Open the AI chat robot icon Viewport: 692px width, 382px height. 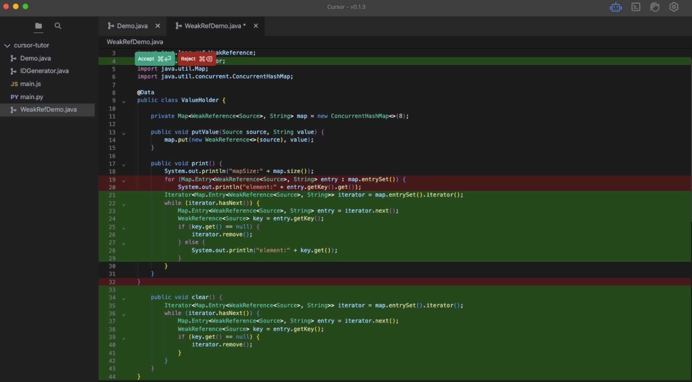coord(616,7)
